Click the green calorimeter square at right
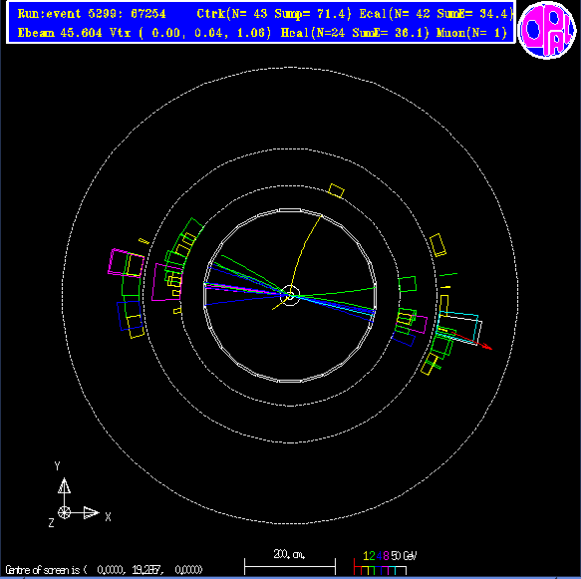Image resolution: width=581 pixels, height=579 pixels. [x=408, y=284]
